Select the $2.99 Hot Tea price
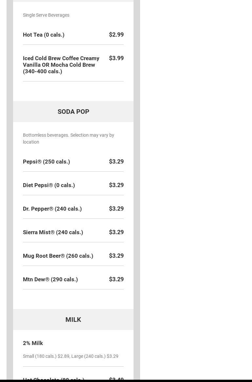The height and width of the screenshot is (382, 252). coord(116,35)
